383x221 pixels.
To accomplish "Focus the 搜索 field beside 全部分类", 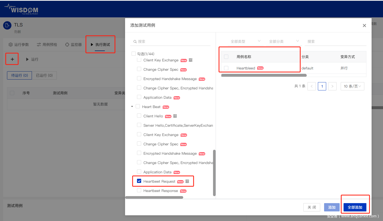I will pos(336,41).
